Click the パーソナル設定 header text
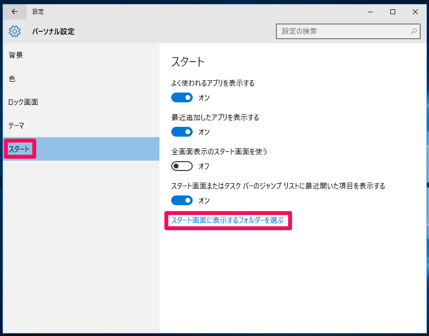 (x=53, y=31)
